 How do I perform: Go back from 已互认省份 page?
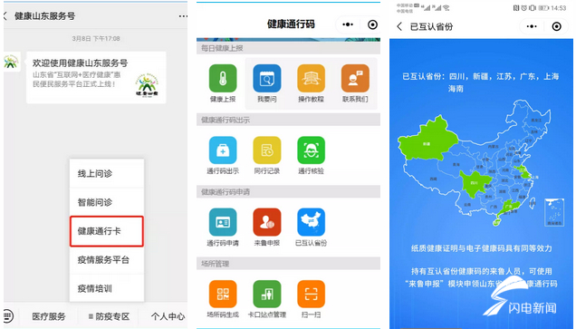[x=399, y=26]
